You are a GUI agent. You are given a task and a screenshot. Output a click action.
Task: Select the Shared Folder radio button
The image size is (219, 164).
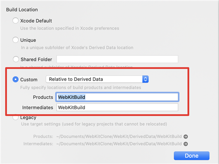16,59
